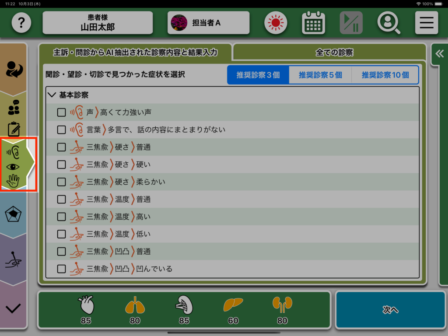
Task: Expand the right side panel with double chevron
Action: (439, 54)
